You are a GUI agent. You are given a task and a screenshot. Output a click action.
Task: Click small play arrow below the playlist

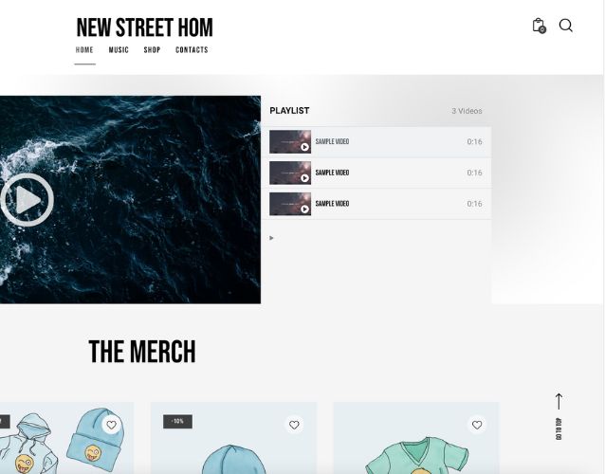271,238
